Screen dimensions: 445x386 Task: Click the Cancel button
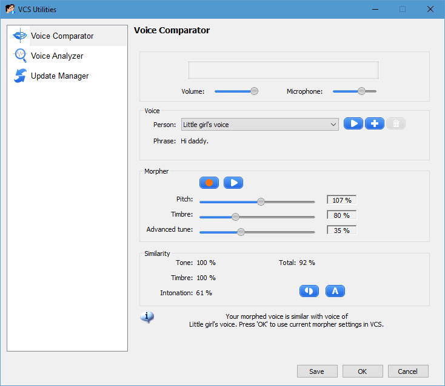pos(407,371)
